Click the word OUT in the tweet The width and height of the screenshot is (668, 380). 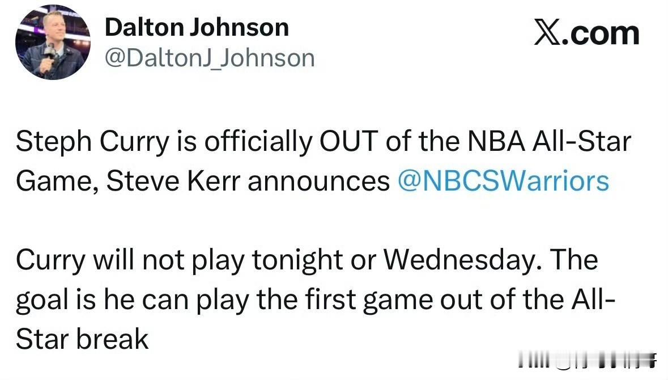(348, 142)
